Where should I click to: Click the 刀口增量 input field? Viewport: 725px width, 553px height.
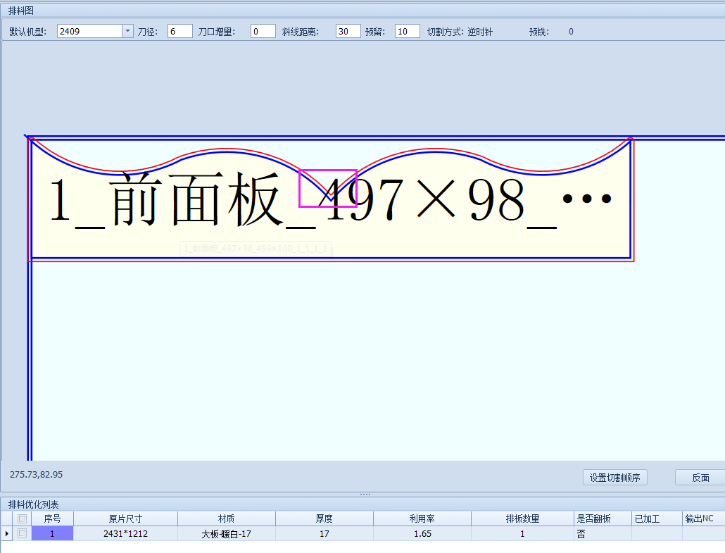click(x=263, y=31)
